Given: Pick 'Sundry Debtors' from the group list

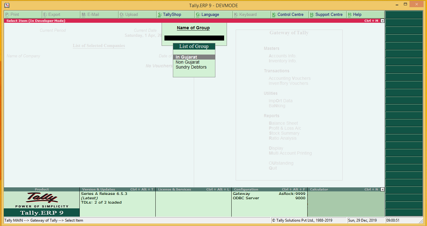Looking at the screenshot, I should (191, 67).
